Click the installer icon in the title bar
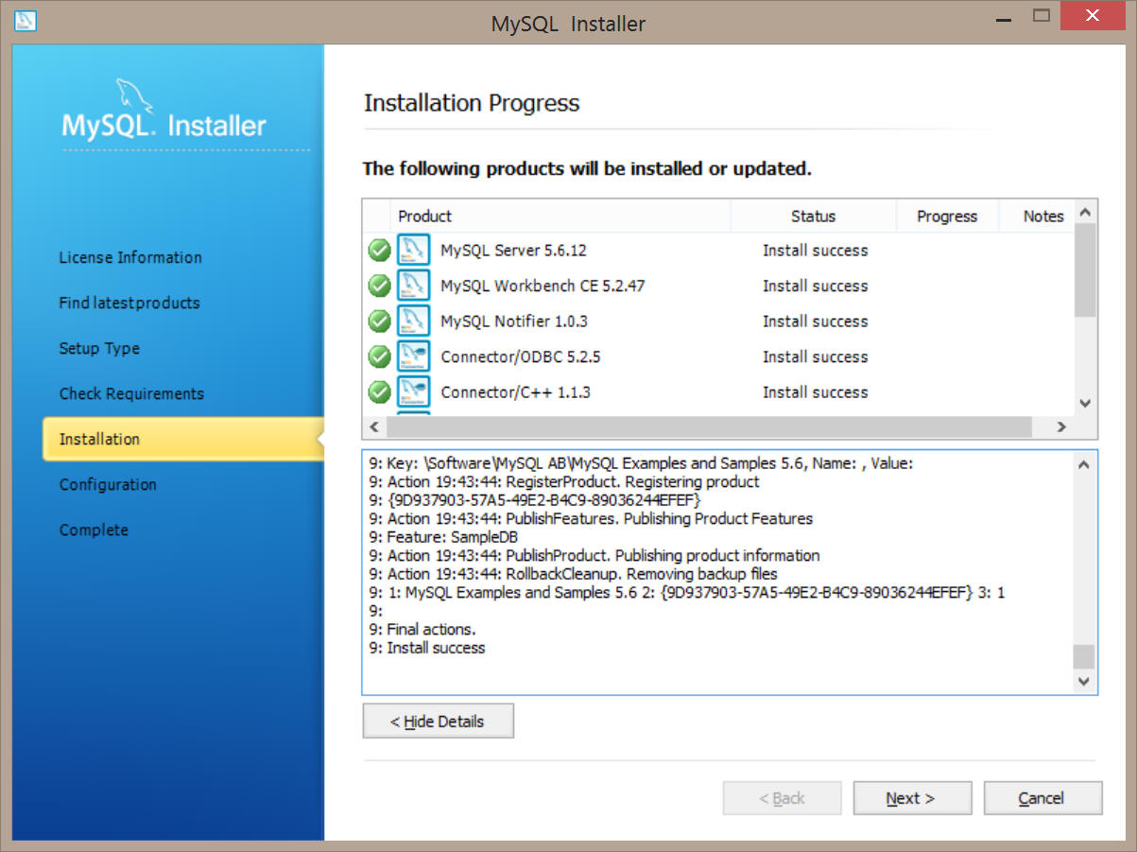The width and height of the screenshot is (1137, 852). (x=26, y=20)
